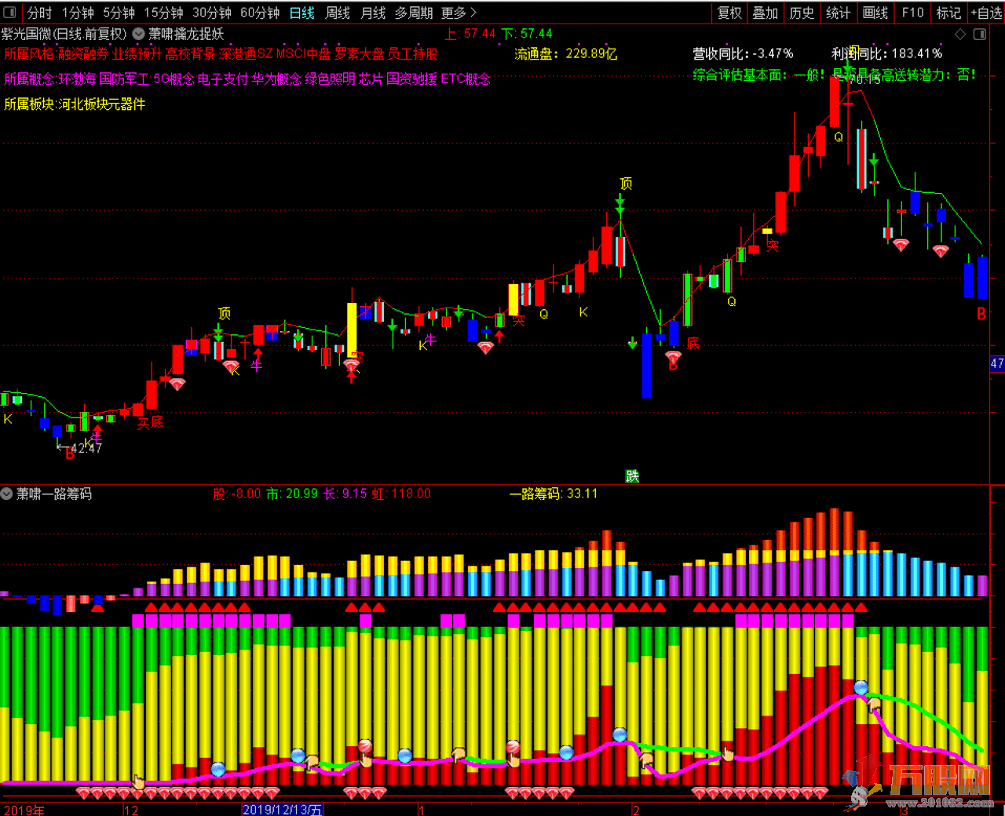Click the 国资驰援 concept tag
Viewport: 1005px width, 816px height.
pos(411,79)
